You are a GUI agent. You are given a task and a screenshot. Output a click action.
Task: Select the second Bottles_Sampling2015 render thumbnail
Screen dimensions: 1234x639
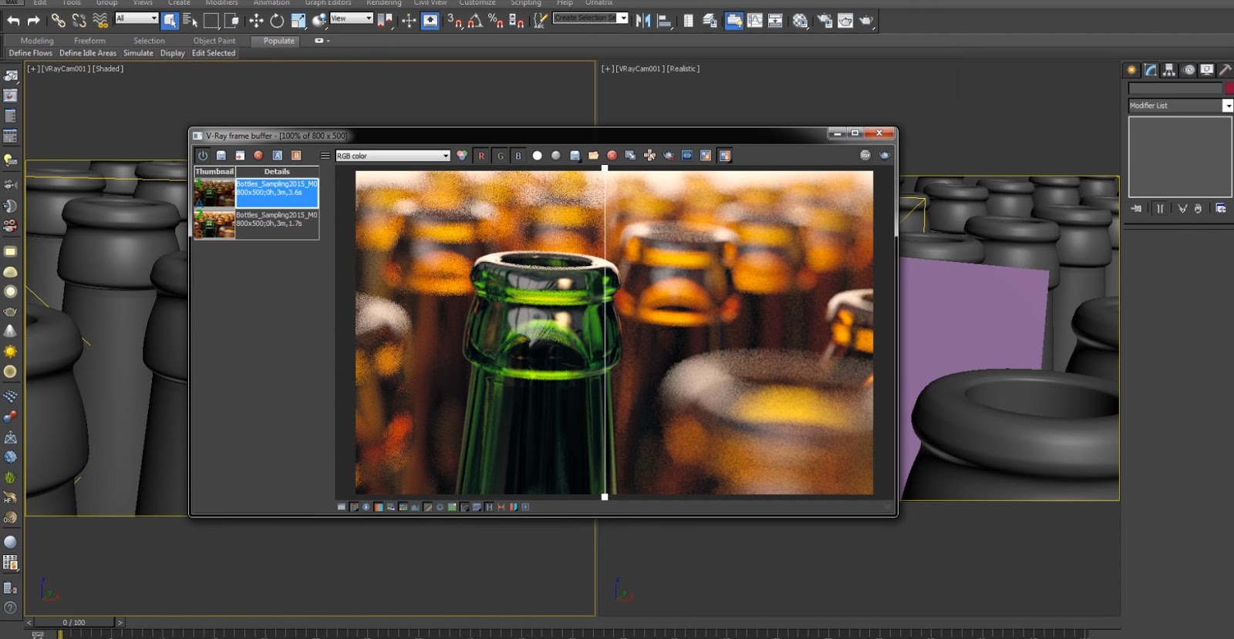[214, 224]
